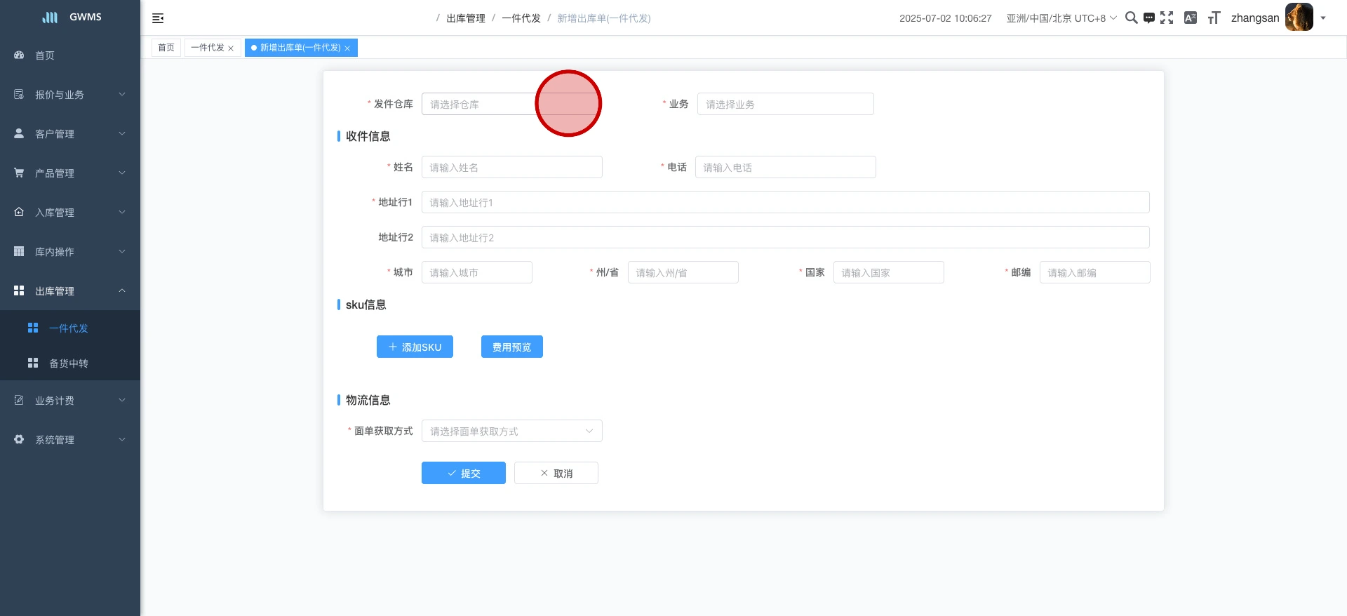Click the font size icon
Viewport: 1347px width, 616px height.
coord(1214,18)
